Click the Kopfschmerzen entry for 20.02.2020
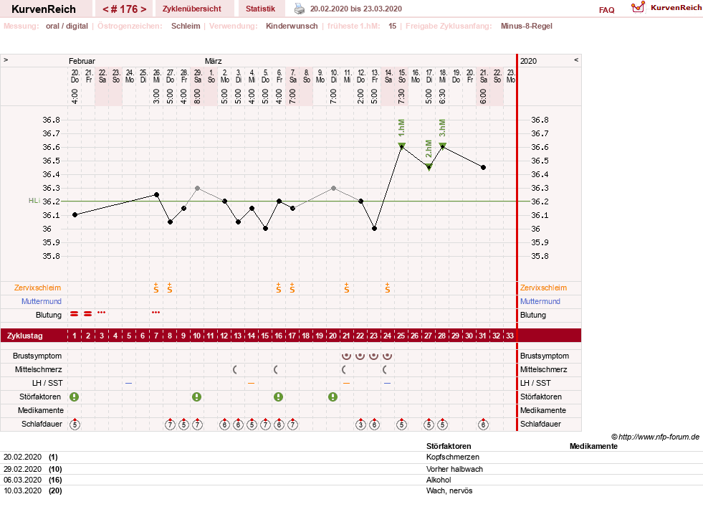Image resolution: width=703 pixels, height=517 pixels. [x=453, y=457]
